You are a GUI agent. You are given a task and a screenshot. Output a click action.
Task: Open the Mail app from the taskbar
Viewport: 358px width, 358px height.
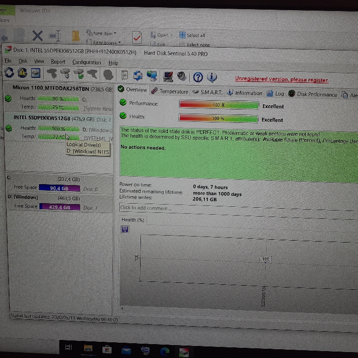(x=126, y=350)
